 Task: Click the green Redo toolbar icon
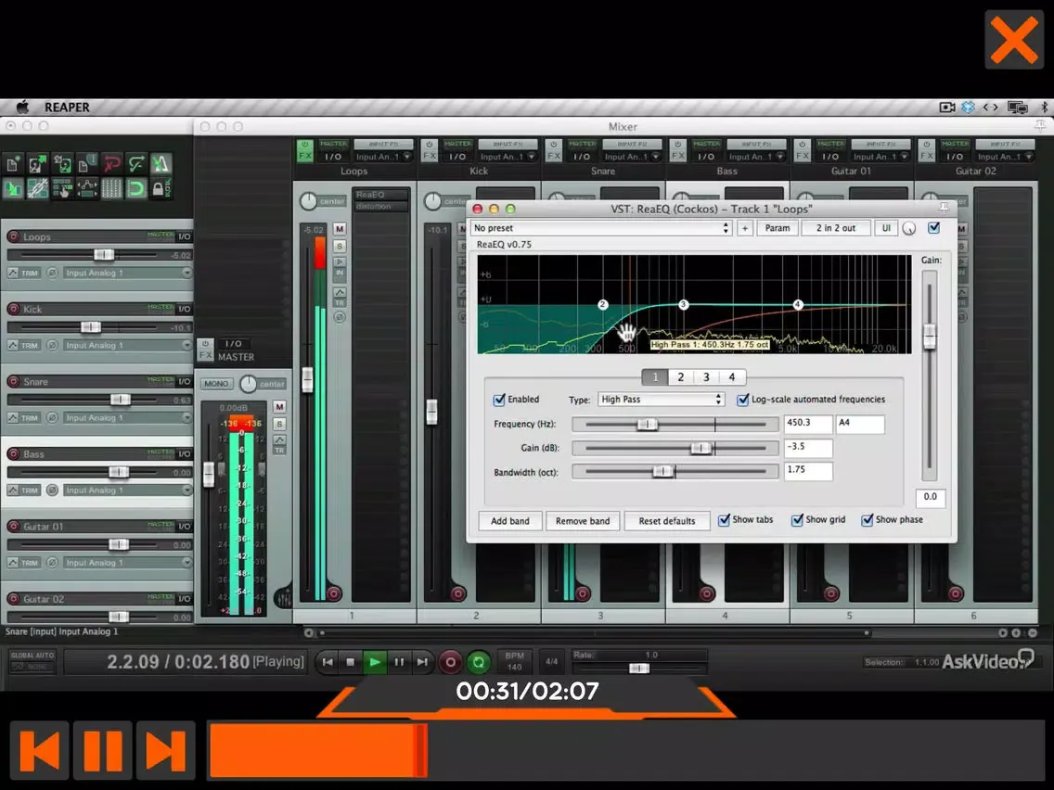(x=136, y=164)
